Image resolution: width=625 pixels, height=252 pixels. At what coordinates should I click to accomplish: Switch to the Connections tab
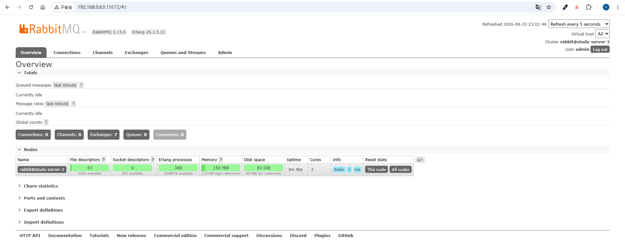coord(67,53)
